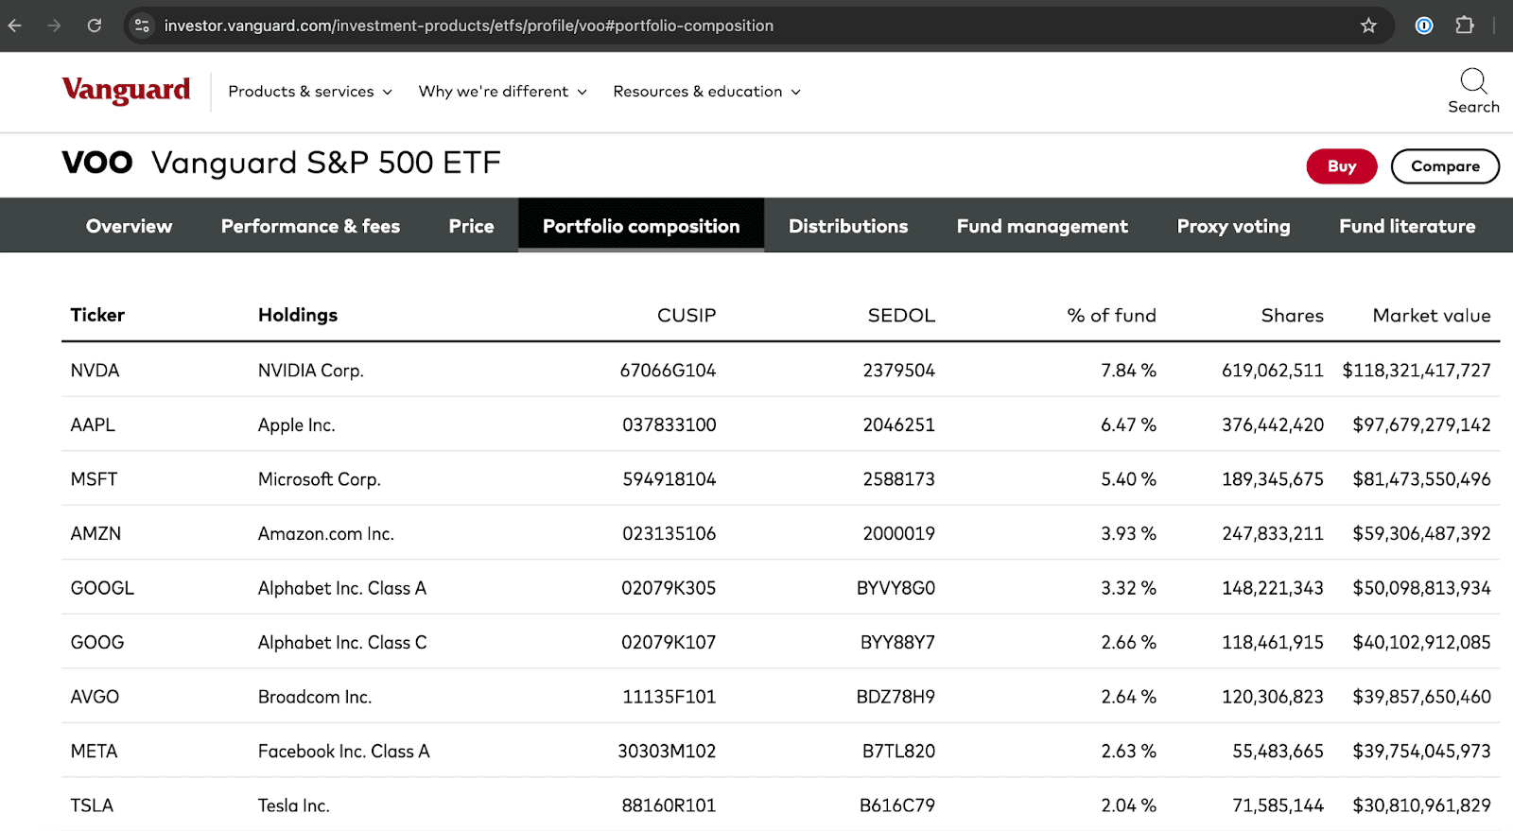The height and width of the screenshot is (831, 1513).
Task: Select CUSIP 023135106
Action: [x=669, y=533]
